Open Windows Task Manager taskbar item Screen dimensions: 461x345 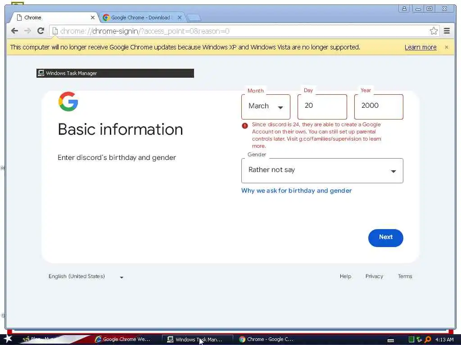[x=197, y=340]
